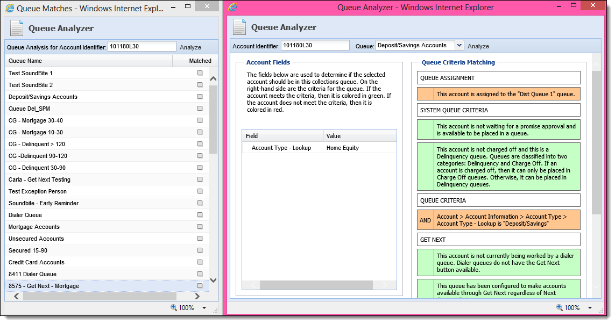Select the CG -Delinquent 90-120 row
615x324 pixels.
click(107, 155)
